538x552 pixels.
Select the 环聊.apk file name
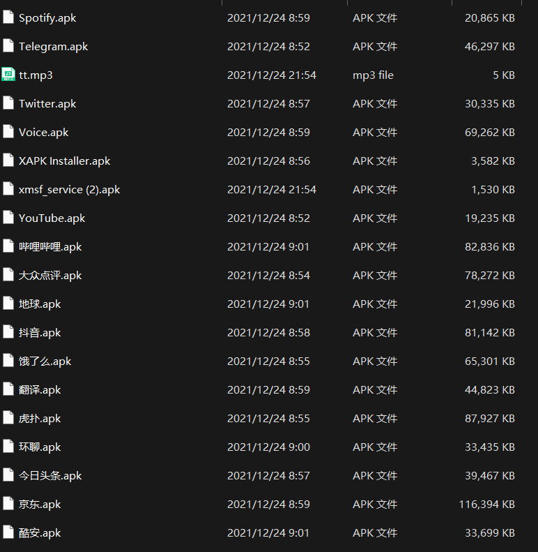pyautogui.click(x=40, y=447)
